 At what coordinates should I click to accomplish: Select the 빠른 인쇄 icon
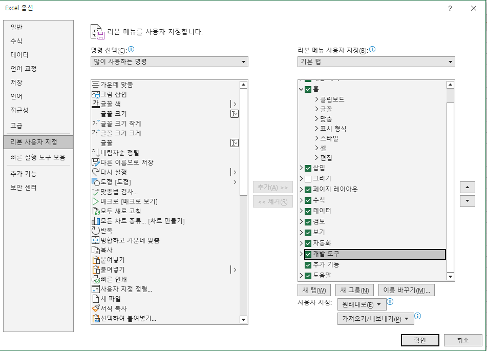coord(96,279)
